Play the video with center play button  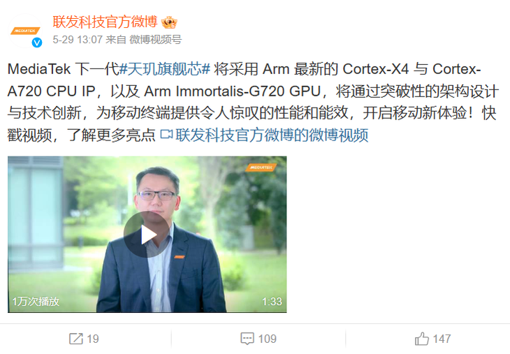147,235
